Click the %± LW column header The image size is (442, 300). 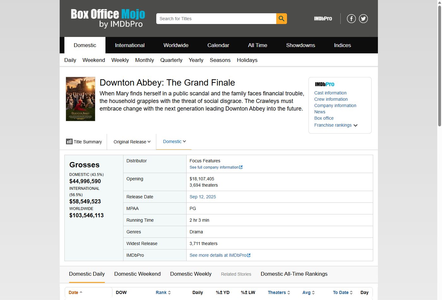(x=248, y=292)
